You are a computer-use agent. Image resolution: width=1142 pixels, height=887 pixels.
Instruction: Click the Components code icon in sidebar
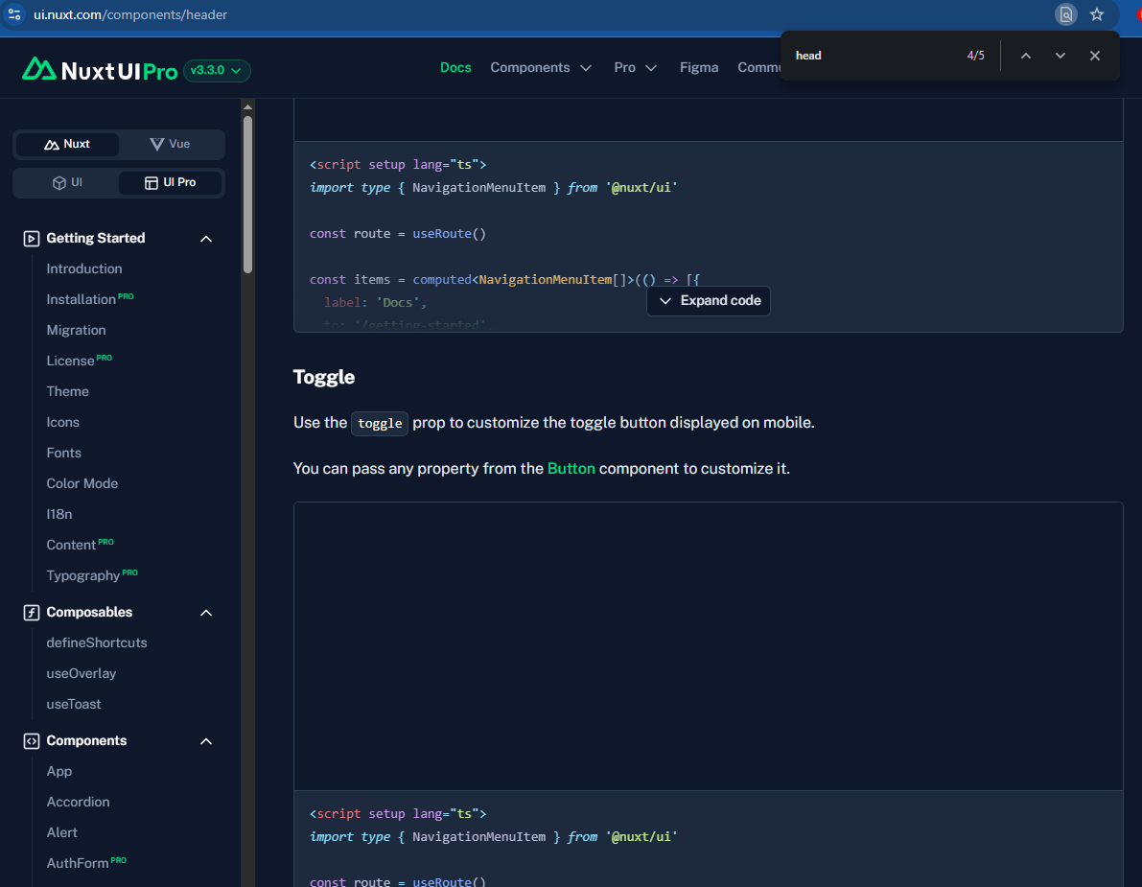(x=32, y=741)
